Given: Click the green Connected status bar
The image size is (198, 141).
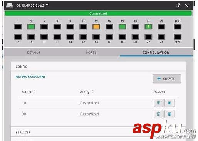Looking at the screenshot, I should (x=98, y=13).
